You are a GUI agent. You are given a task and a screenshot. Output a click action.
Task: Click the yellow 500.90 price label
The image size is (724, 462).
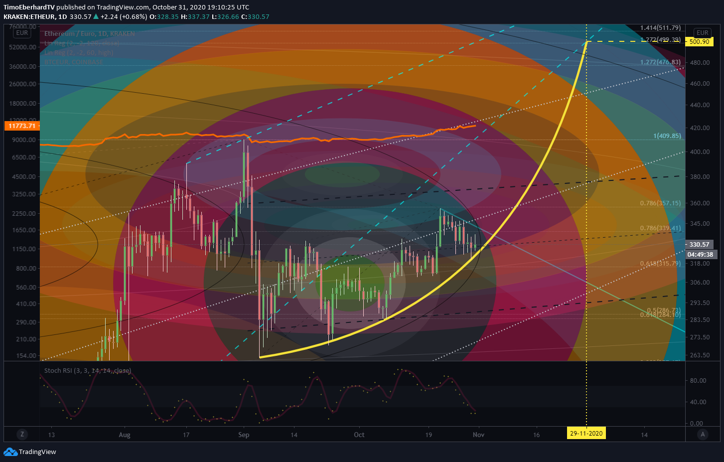click(699, 41)
